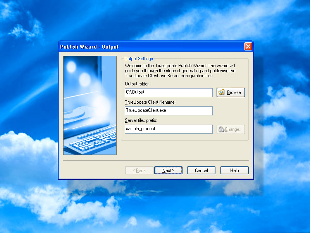Click the Browse button for output folder
The width and height of the screenshot is (310, 233).
coord(231,92)
